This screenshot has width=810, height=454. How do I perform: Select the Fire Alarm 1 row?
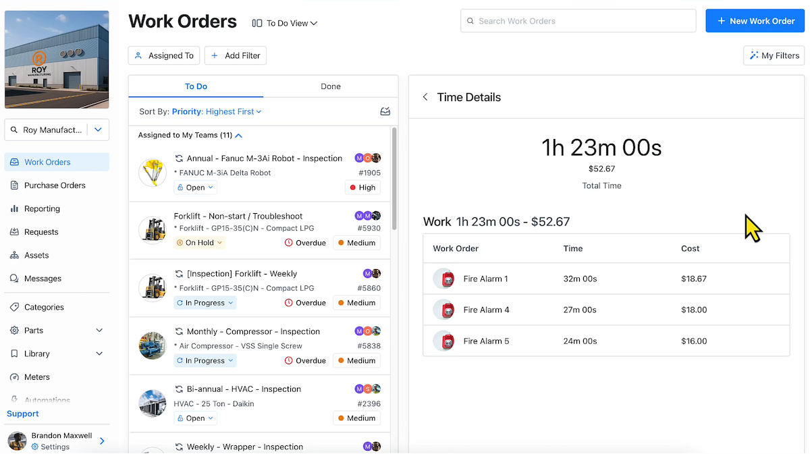point(606,279)
